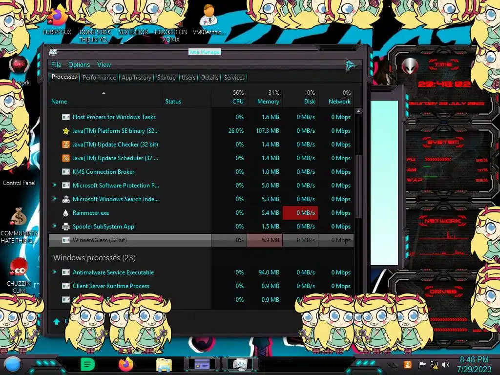500x375 pixels.
Task: Switch to the Startup tab
Action: click(x=166, y=78)
